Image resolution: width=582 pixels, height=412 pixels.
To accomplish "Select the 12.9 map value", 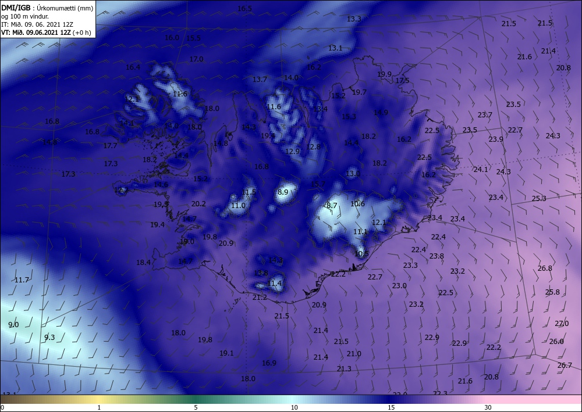I will click(293, 151).
